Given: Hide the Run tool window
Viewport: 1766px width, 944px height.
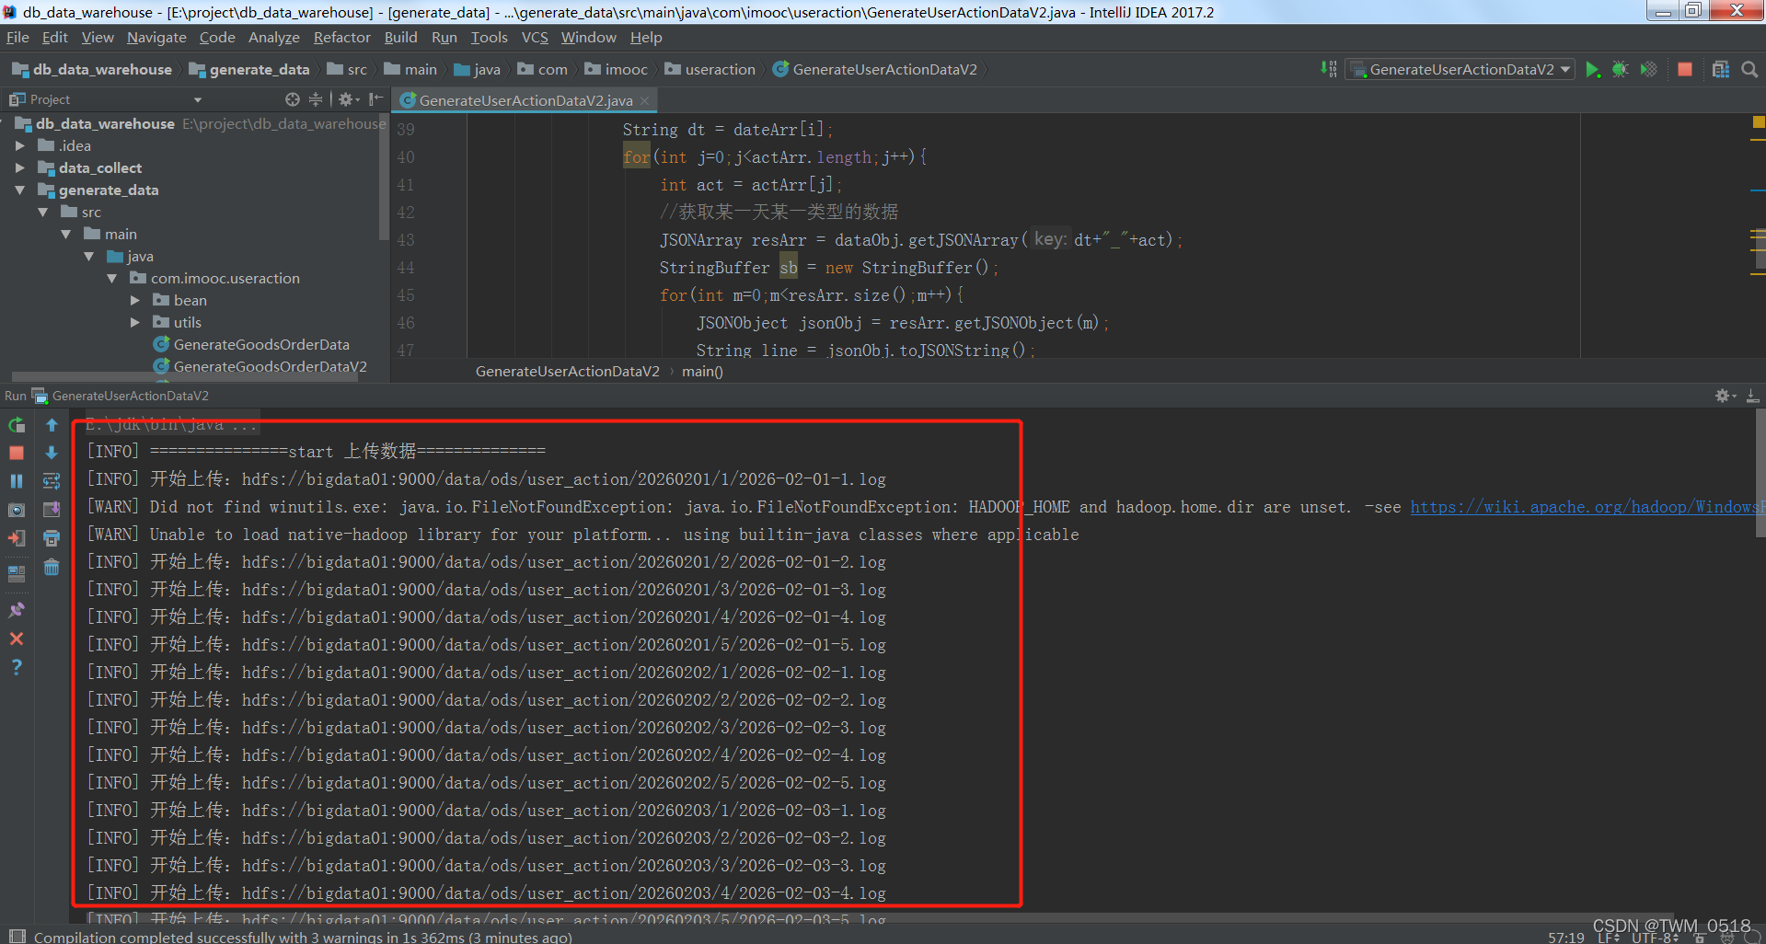Looking at the screenshot, I should 1752,396.
